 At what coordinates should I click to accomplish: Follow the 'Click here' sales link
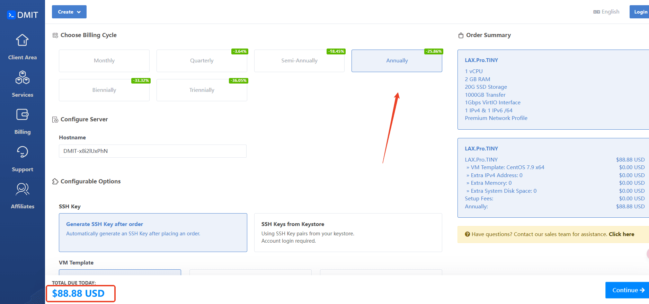[622, 234]
